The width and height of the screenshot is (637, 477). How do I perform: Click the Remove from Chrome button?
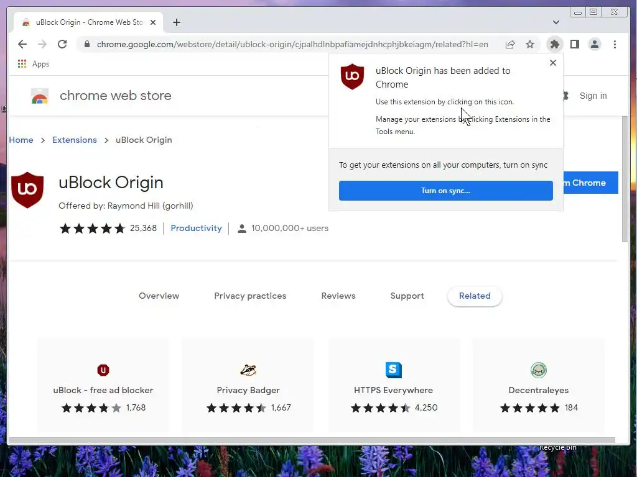coord(591,183)
